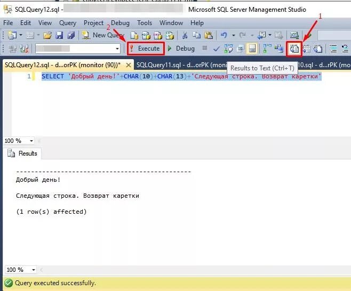The image size is (351, 291).
Task: Save the query with the floppy disk icon
Action: (x=59, y=35)
